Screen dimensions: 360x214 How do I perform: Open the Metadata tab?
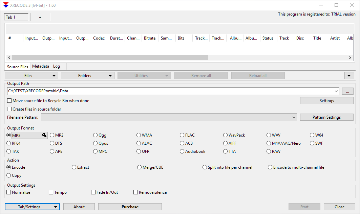click(x=41, y=66)
